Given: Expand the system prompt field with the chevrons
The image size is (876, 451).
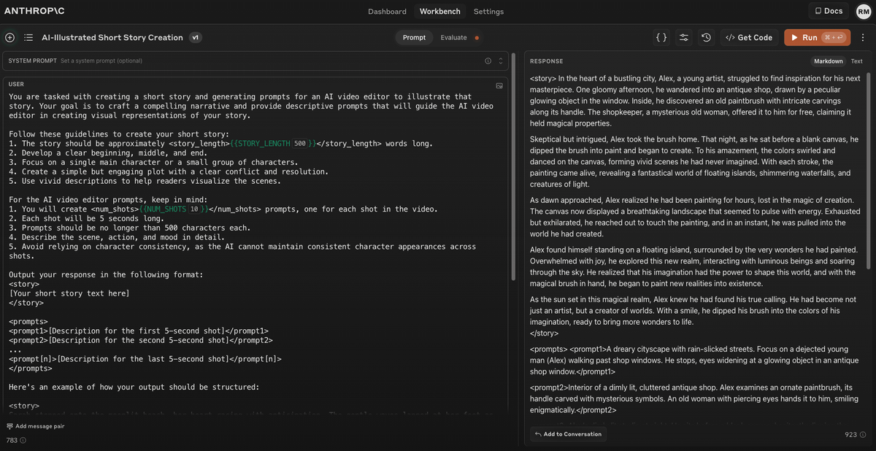Looking at the screenshot, I should 499,61.
